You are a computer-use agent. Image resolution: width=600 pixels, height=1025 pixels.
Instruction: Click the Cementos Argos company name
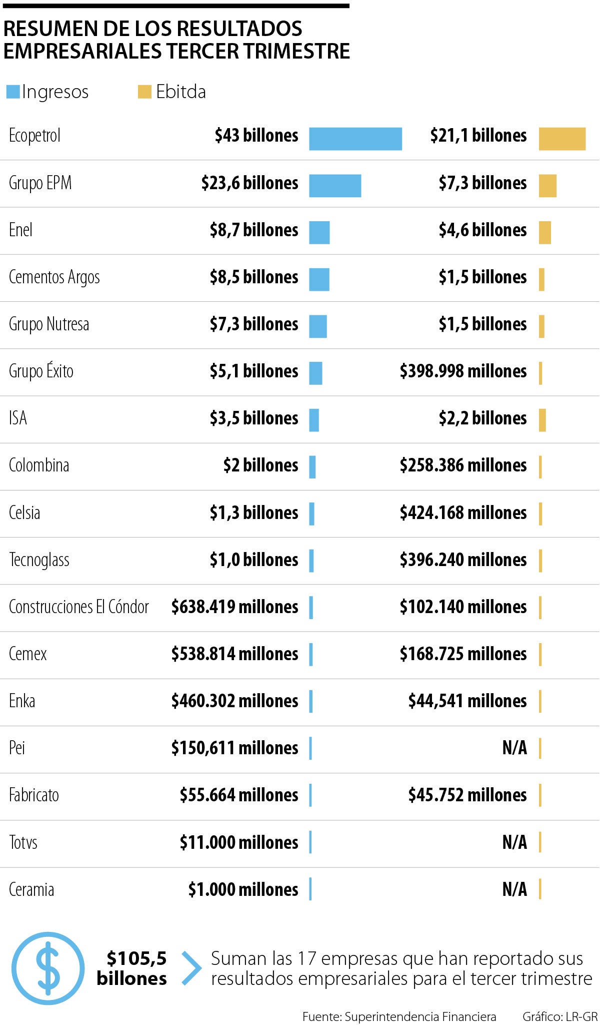54,277
